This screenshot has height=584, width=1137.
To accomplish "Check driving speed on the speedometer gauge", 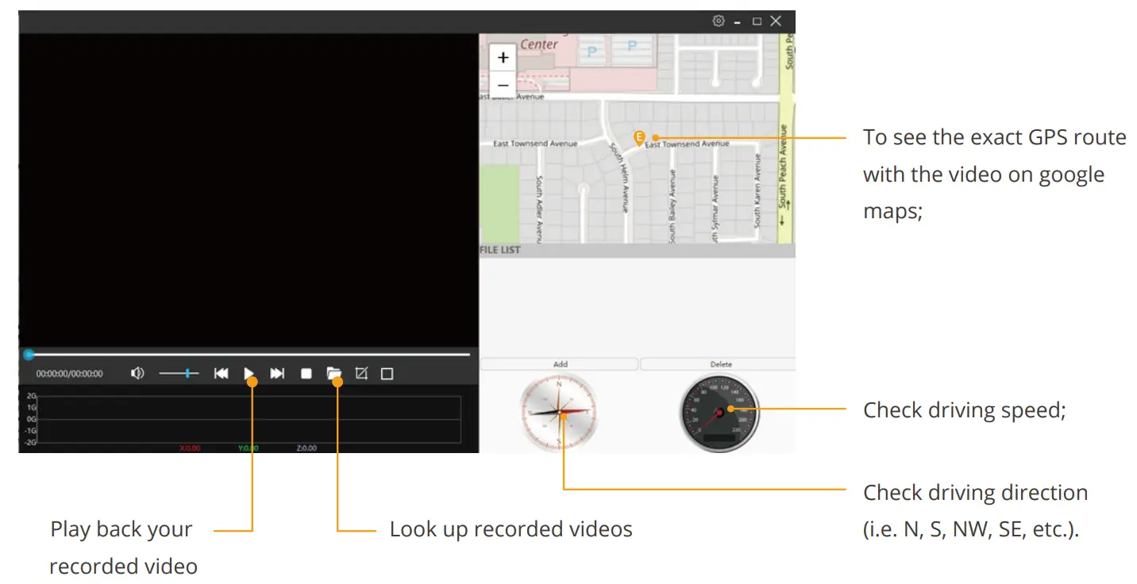I will (x=719, y=413).
